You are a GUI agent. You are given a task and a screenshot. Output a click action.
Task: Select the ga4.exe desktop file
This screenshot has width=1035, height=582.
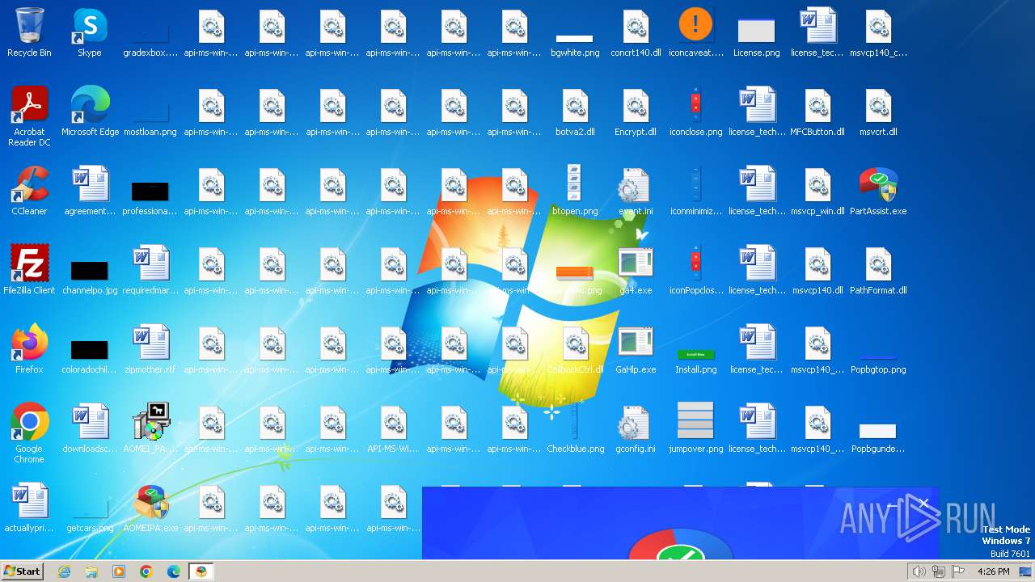tap(636, 270)
